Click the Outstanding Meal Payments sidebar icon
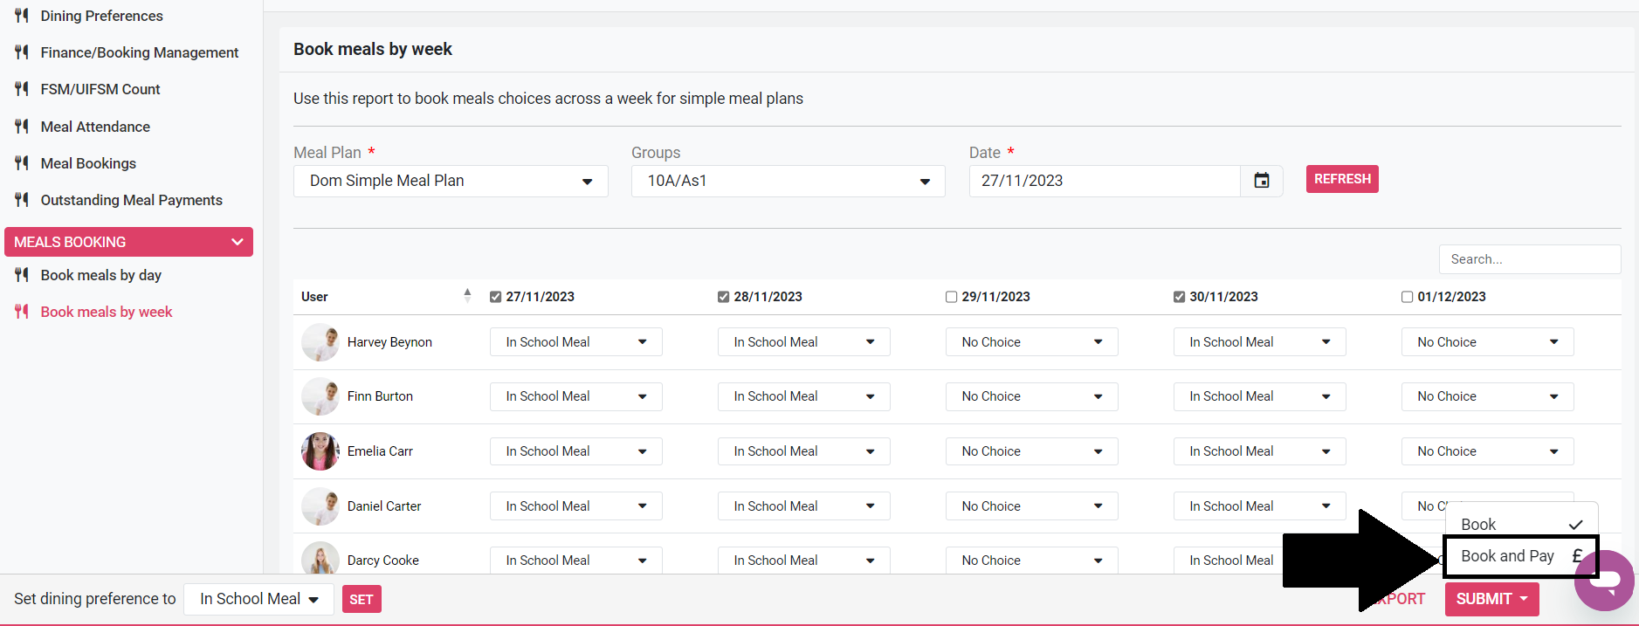Screen dimensions: 1639x626 pyautogui.click(x=22, y=200)
